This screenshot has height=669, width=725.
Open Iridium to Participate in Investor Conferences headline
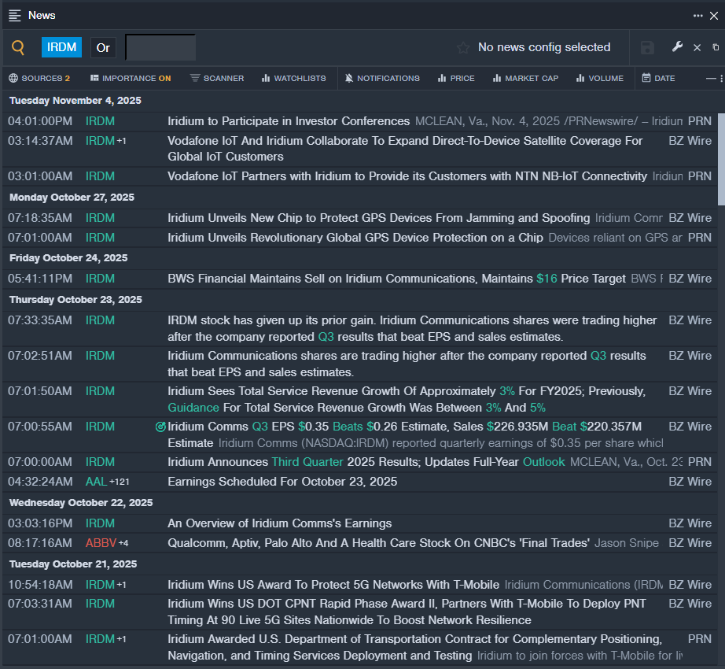289,121
